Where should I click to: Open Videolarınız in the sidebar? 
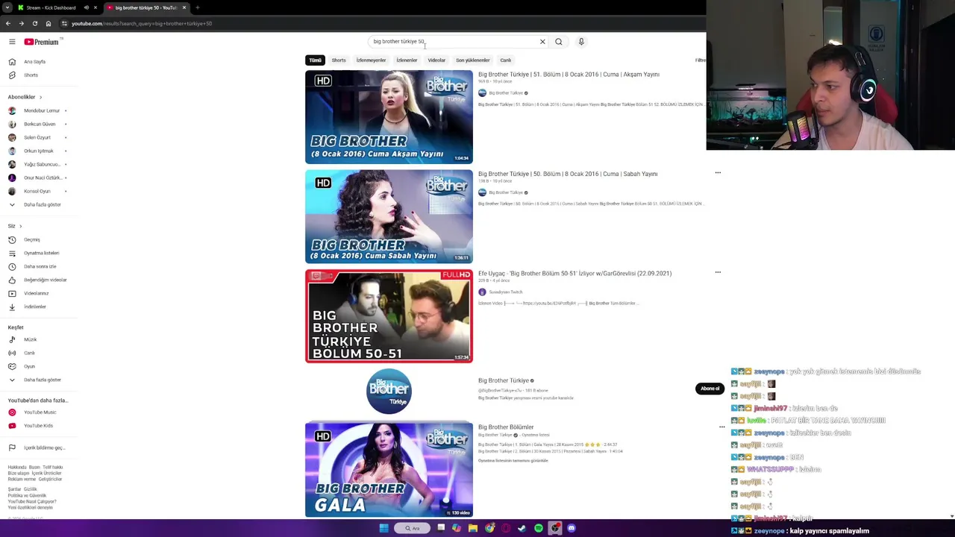(x=36, y=293)
